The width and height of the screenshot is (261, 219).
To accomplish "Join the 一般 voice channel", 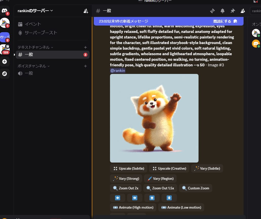I will [29, 73].
